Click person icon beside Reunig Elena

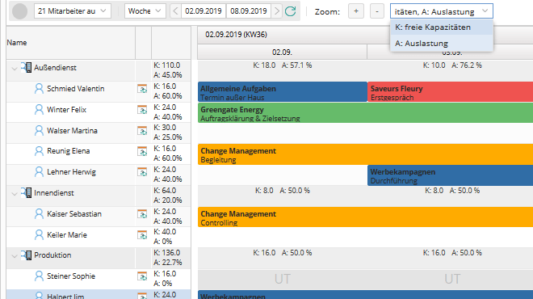[x=39, y=151]
